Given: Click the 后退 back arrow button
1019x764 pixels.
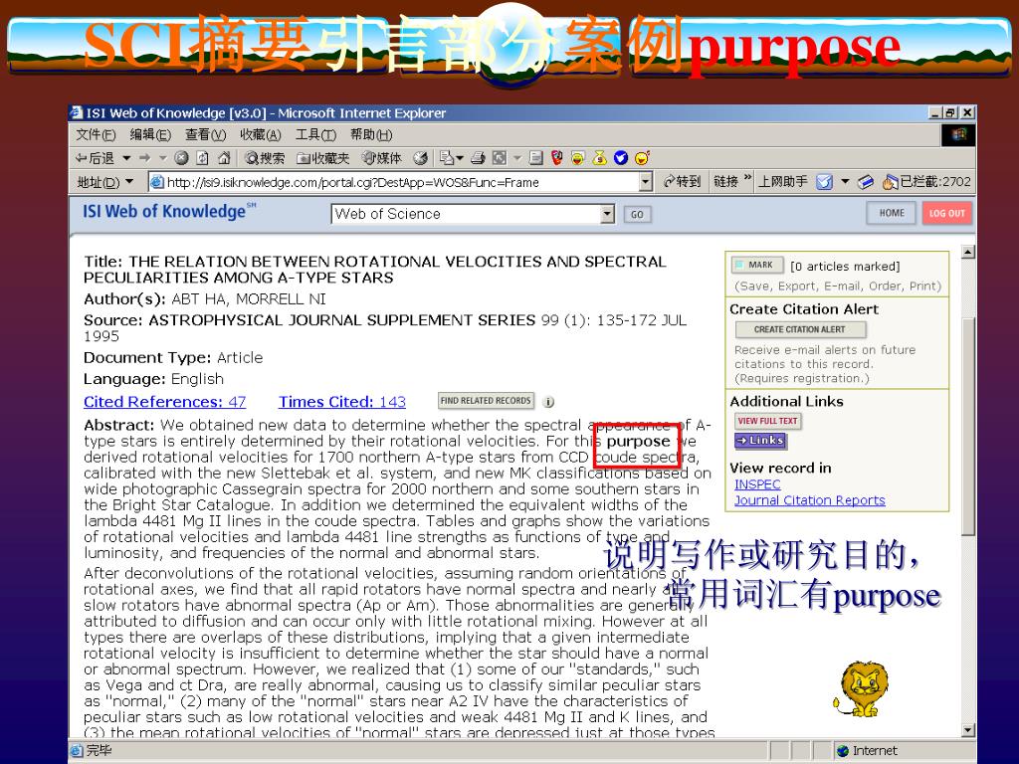Looking at the screenshot, I should (x=95, y=158).
